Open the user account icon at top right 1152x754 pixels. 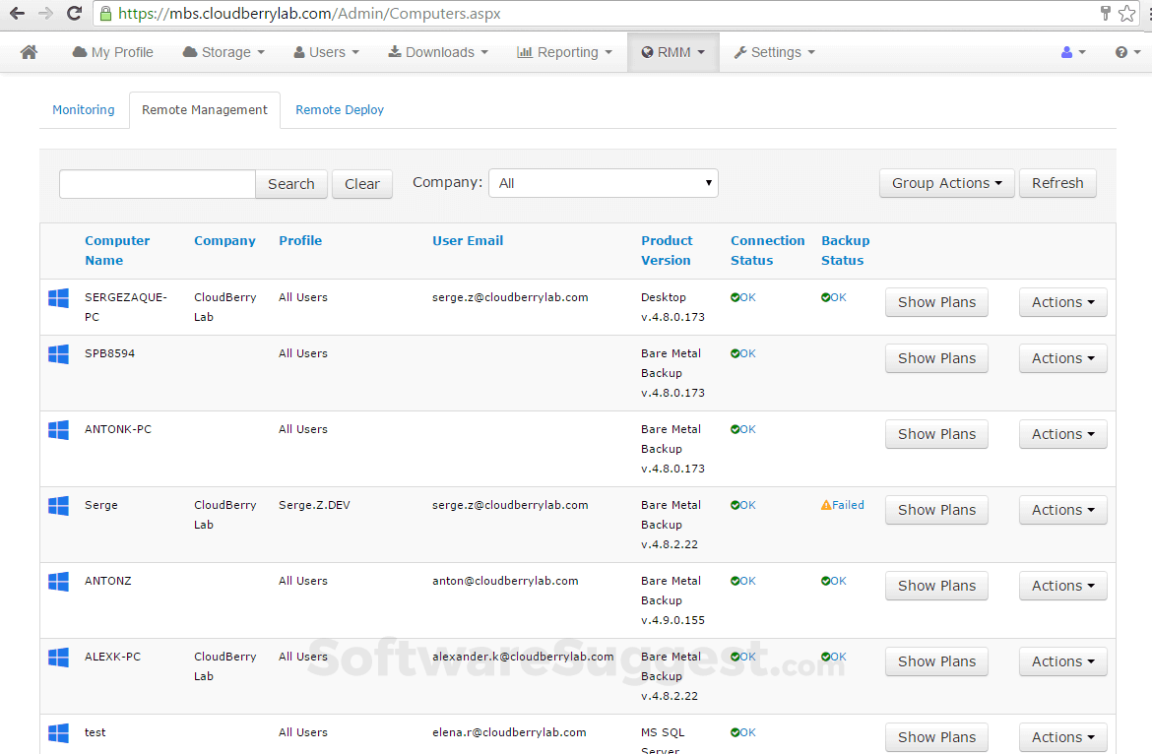tap(1068, 51)
